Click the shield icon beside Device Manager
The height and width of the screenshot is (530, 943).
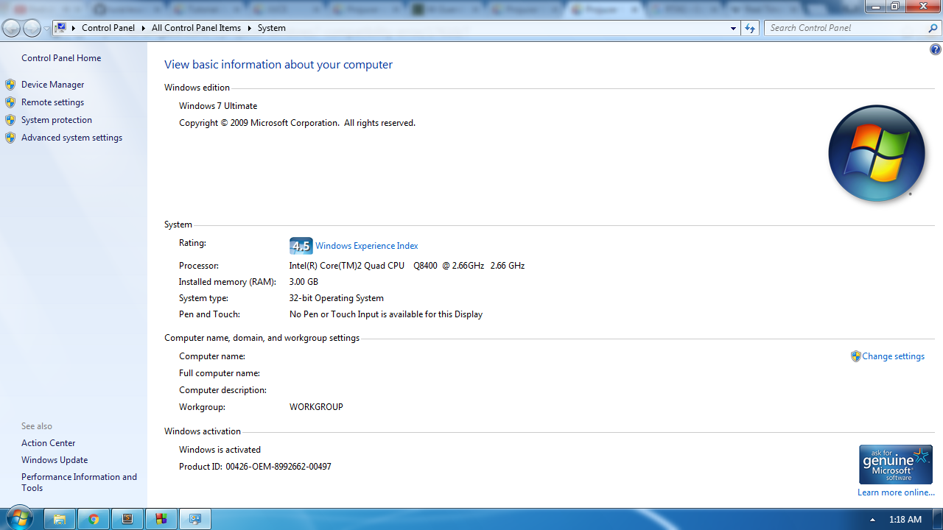pos(10,85)
